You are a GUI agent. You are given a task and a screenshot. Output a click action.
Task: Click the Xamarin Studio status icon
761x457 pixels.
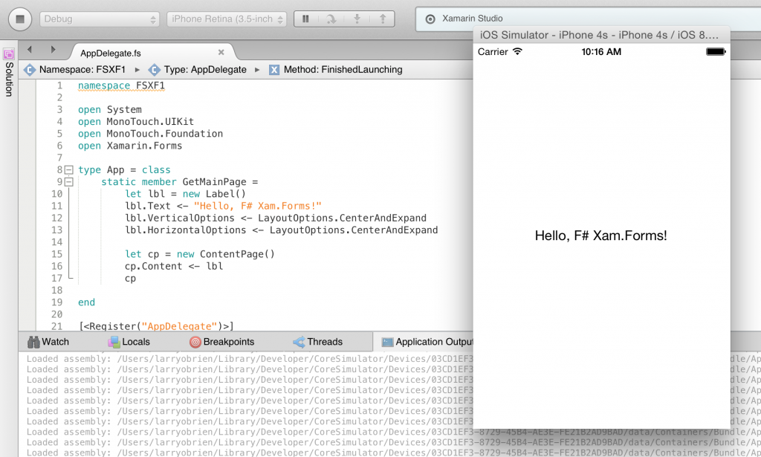pos(430,19)
